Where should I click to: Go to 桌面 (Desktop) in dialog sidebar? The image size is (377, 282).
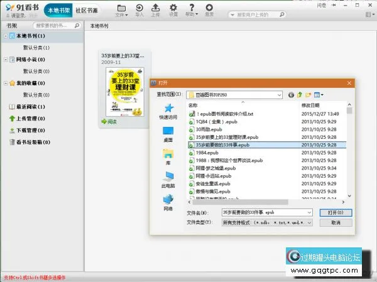click(168, 133)
